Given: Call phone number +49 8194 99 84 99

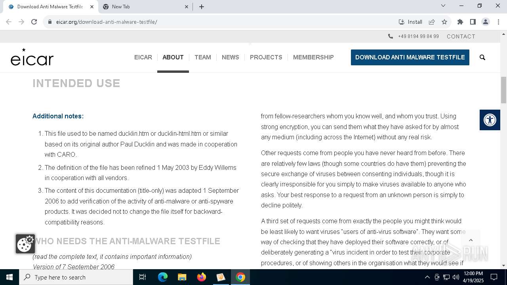Looking at the screenshot, I should pyautogui.click(x=418, y=36).
